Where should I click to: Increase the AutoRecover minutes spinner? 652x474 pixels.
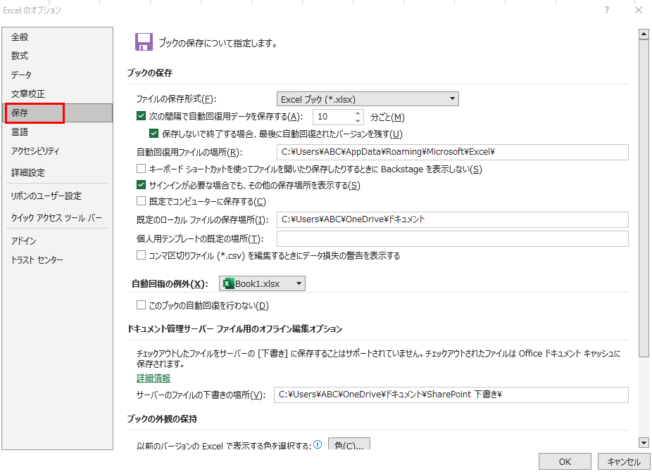click(358, 113)
